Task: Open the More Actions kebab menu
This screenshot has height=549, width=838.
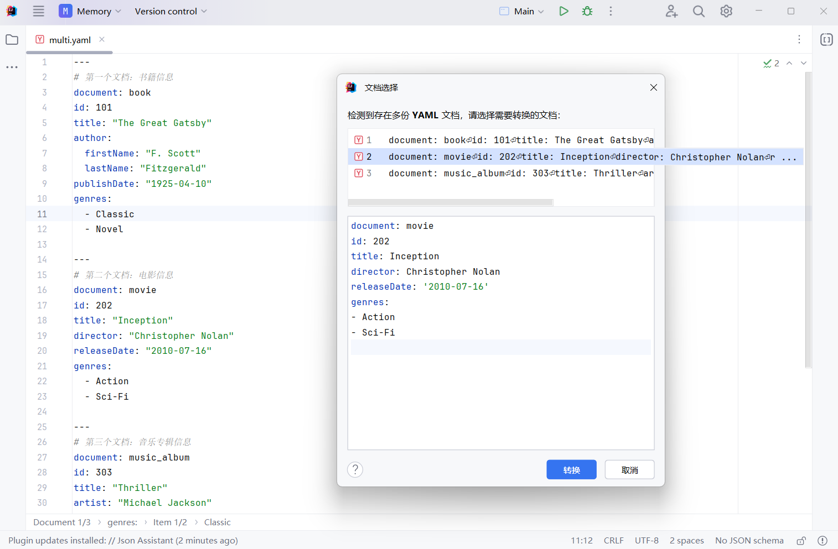Action: coord(611,11)
